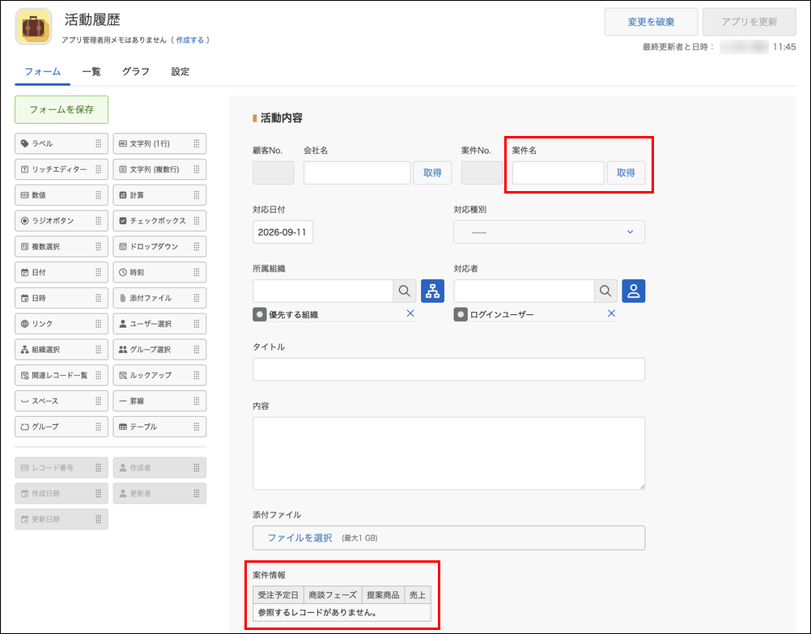Switch to the 設定 tab

(x=180, y=71)
